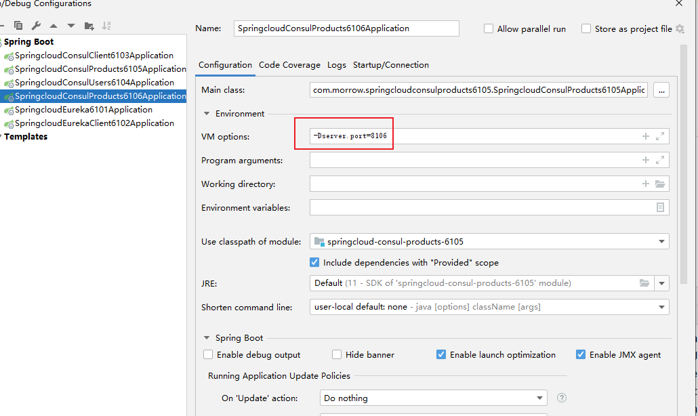
Task: Browse for JRE folder
Action: [x=644, y=283]
